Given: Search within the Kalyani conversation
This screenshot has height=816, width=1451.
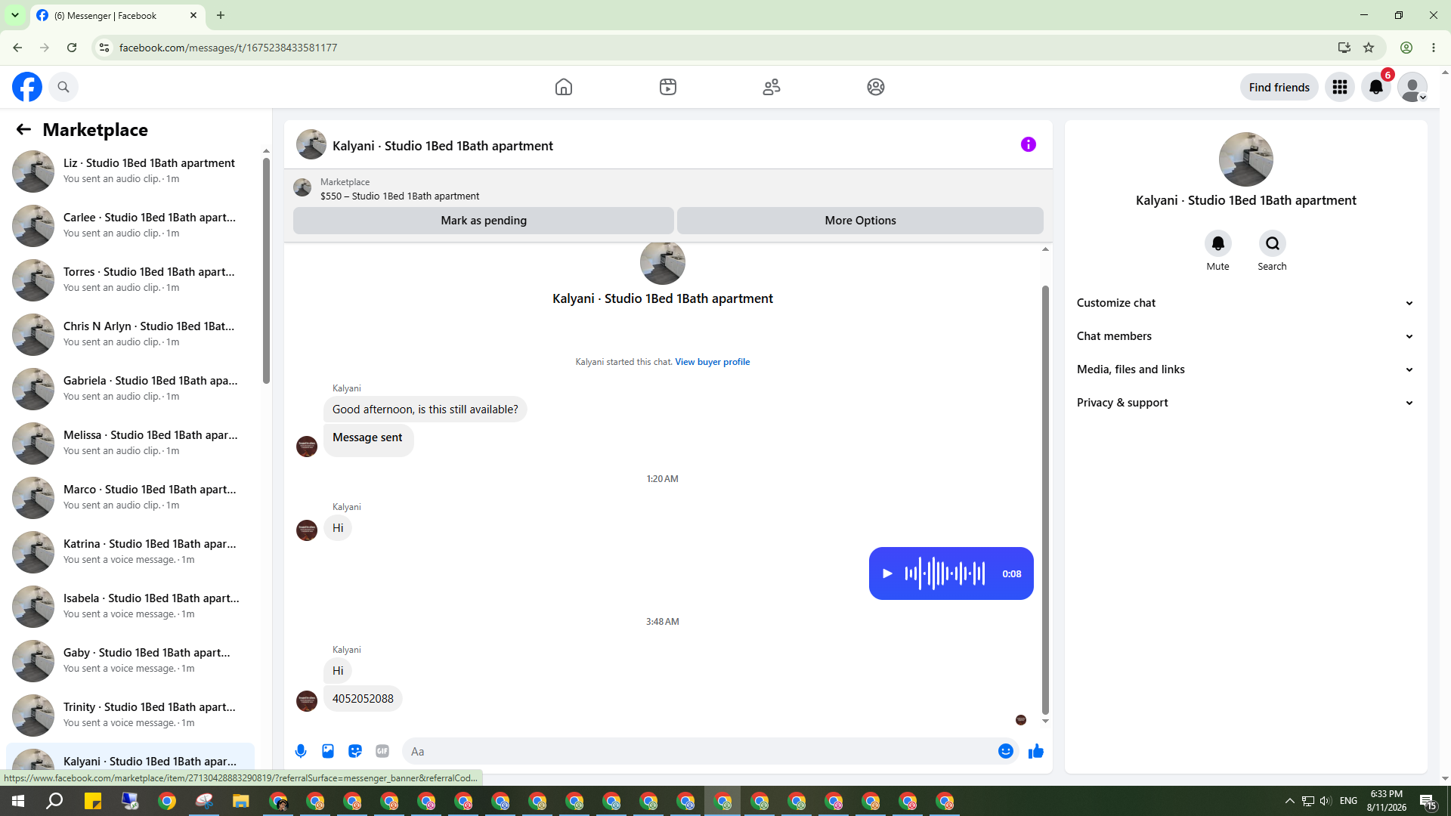Looking at the screenshot, I should pos(1273,243).
